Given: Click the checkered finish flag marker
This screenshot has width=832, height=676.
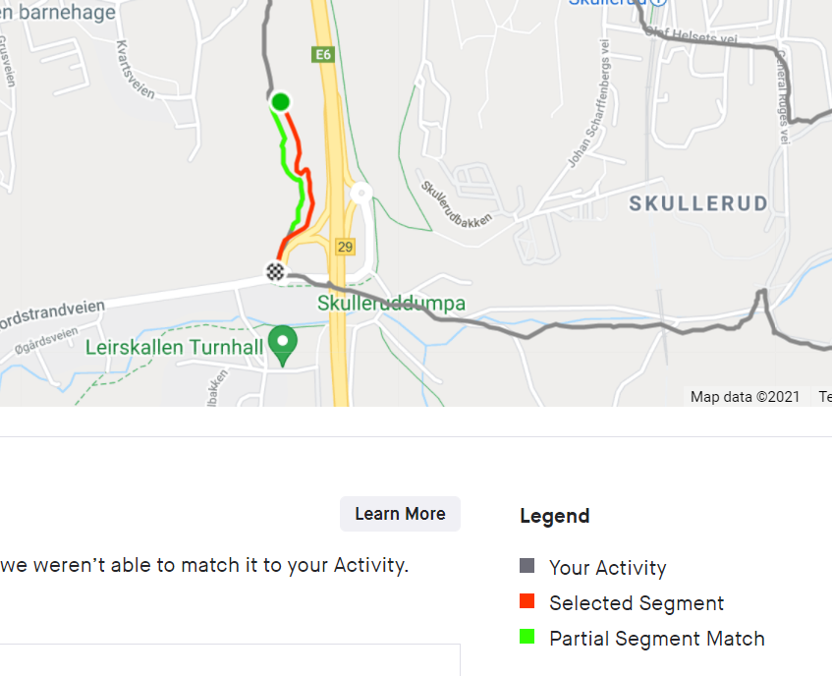Looking at the screenshot, I should click(x=275, y=271).
